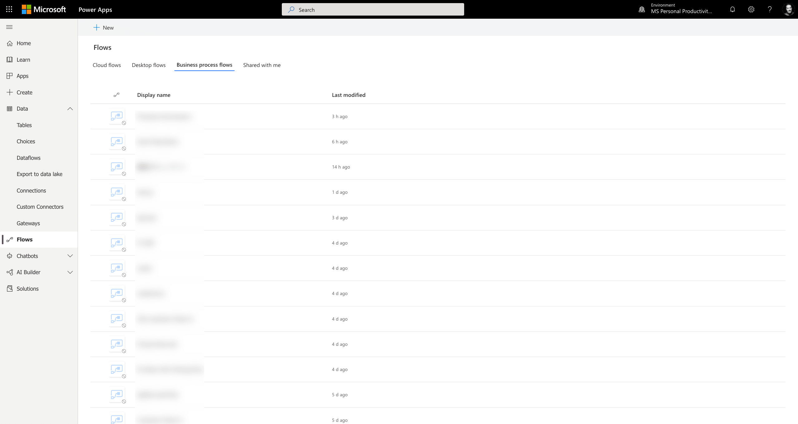
Task: Click the collapse sidebar toggle
Action: pyautogui.click(x=9, y=27)
